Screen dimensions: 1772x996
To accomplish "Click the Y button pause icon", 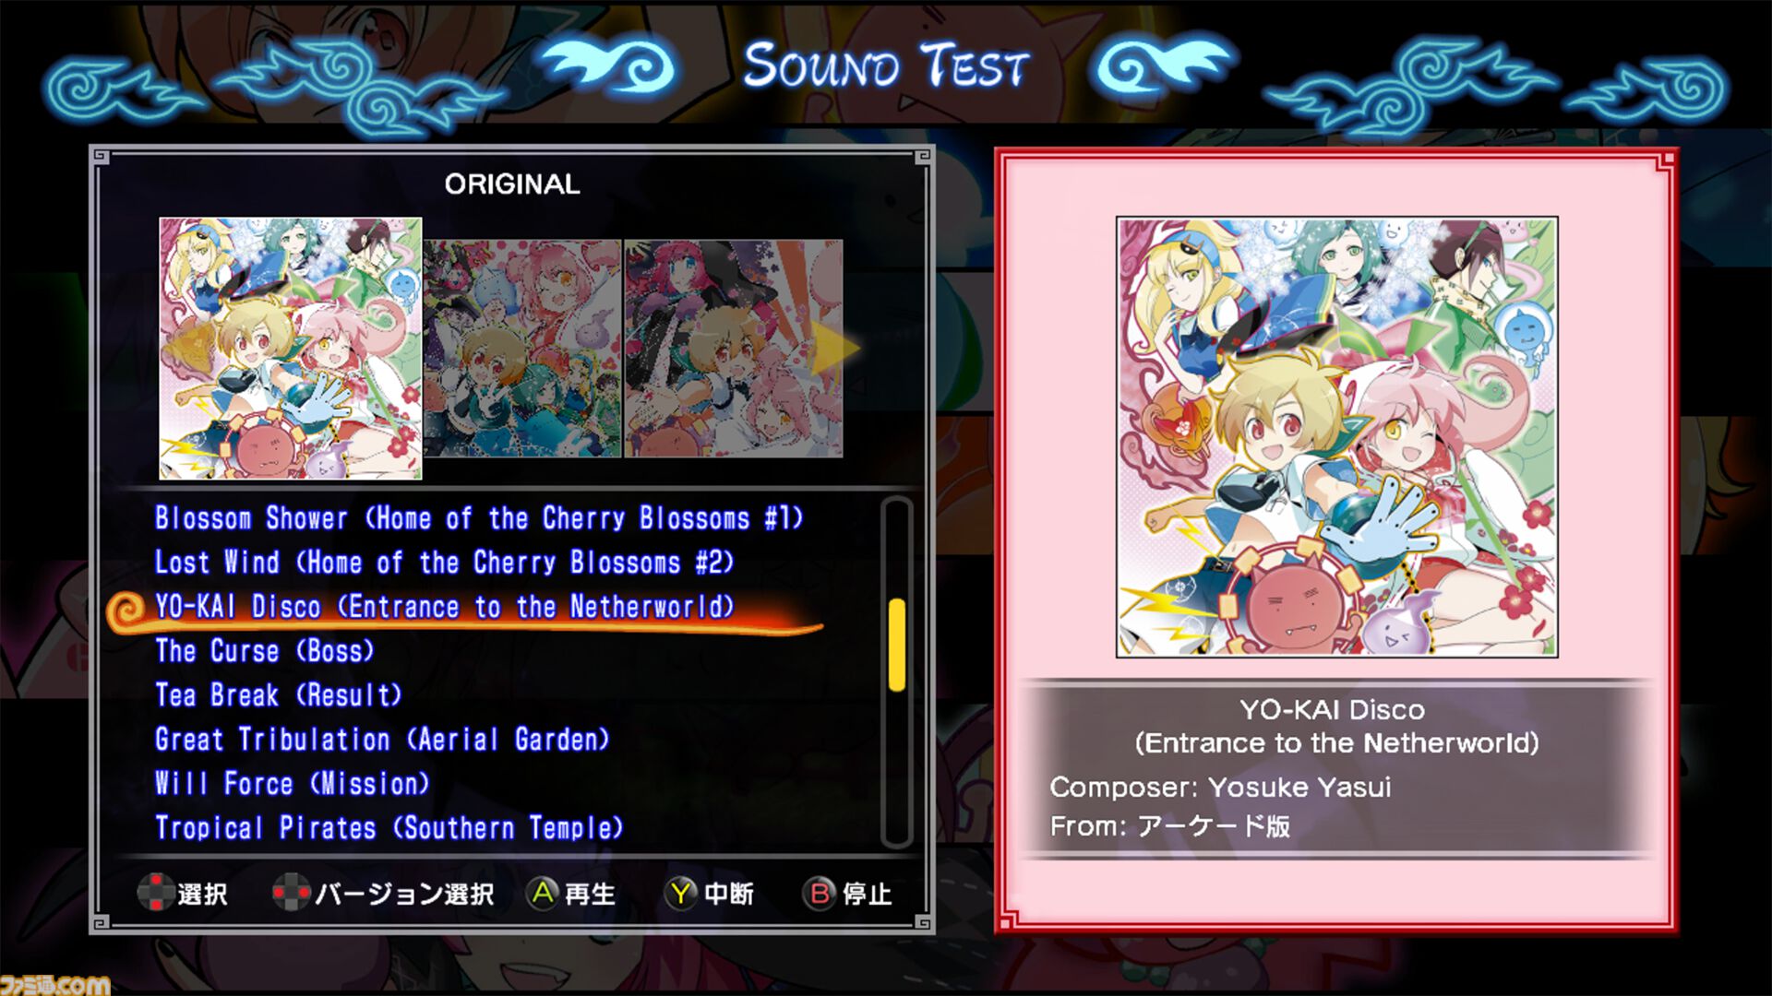I will pyautogui.click(x=681, y=893).
